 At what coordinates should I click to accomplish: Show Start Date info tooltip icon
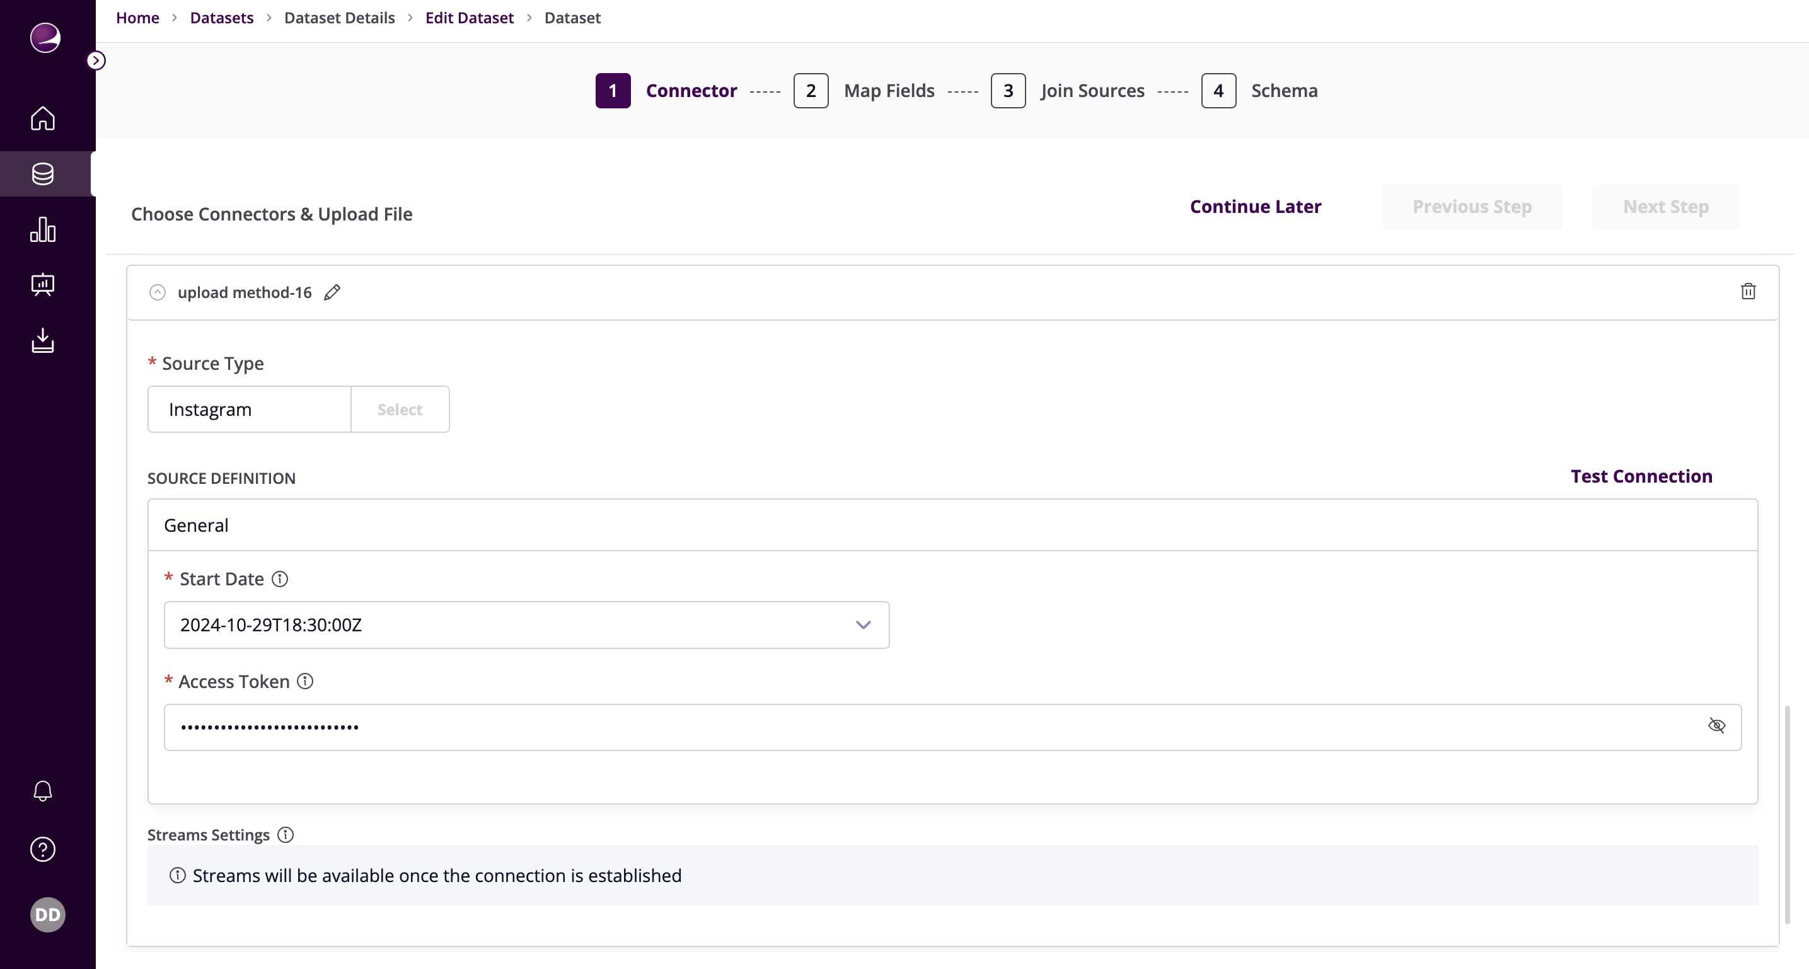[280, 579]
